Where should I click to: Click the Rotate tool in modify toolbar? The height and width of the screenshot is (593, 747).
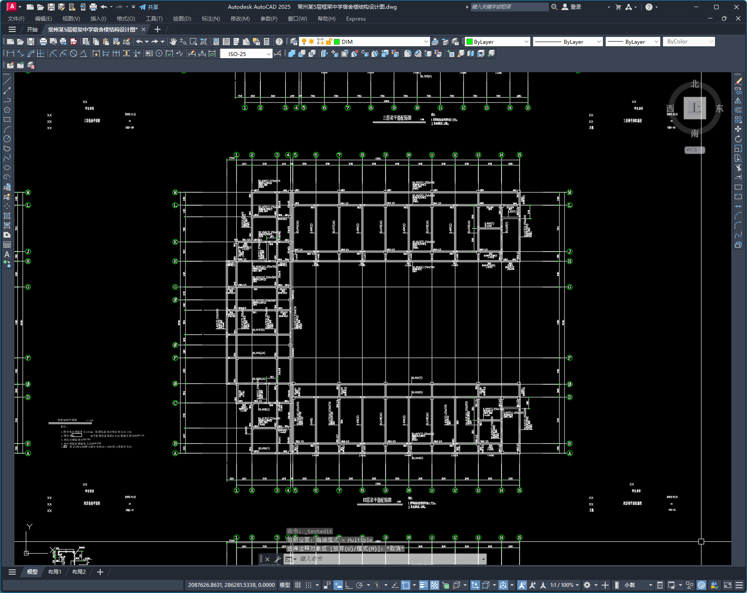[738, 139]
